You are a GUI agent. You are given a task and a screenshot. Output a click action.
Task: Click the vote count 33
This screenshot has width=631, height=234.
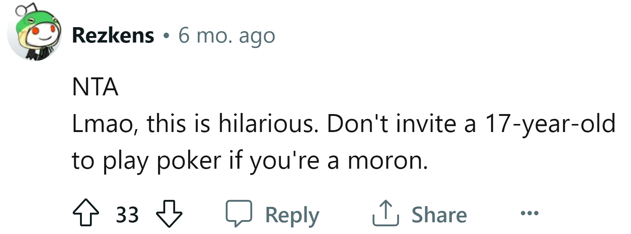click(x=127, y=215)
